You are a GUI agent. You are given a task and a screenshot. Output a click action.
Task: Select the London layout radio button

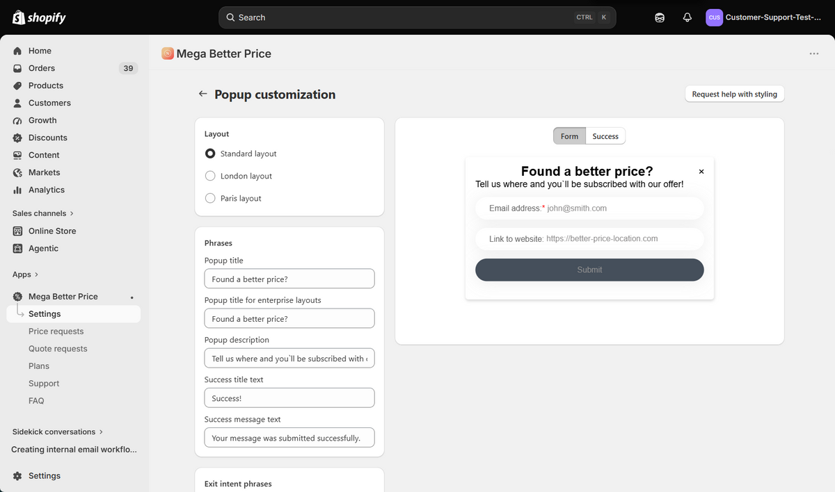pyautogui.click(x=210, y=176)
